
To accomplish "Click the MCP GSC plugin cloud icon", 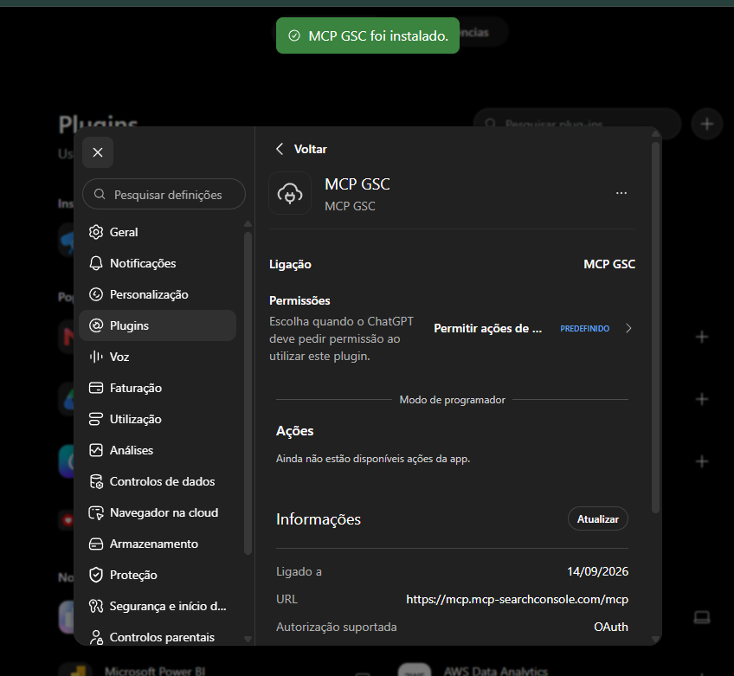I will 290,193.
